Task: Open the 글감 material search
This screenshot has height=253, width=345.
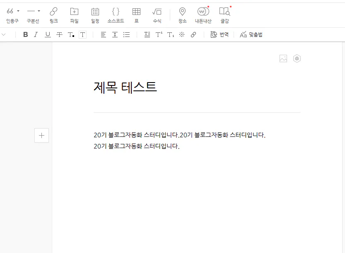Action: click(x=224, y=15)
